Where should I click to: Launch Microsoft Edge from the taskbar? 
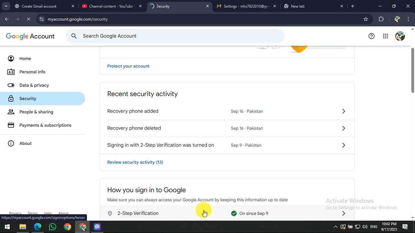tap(38, 227)
